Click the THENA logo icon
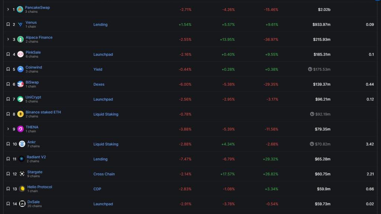 tap(20, 129)
